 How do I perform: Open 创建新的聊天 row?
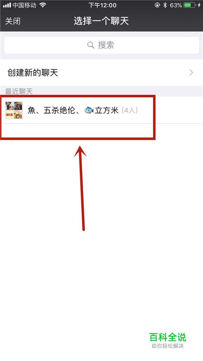tap(101, 73)
